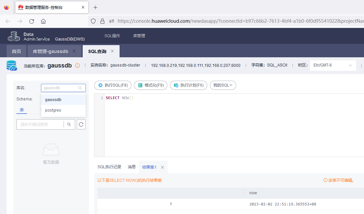Click the orange info icon beside gaussdb

[77, 65]
